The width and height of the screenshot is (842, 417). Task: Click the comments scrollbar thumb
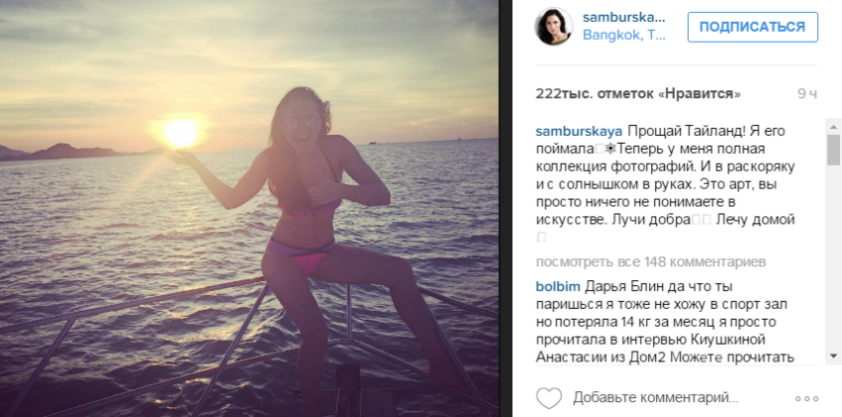[x=833, y=150]
